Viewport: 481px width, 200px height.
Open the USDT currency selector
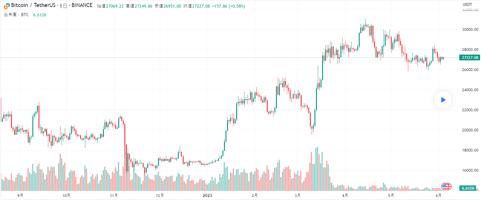467,5
